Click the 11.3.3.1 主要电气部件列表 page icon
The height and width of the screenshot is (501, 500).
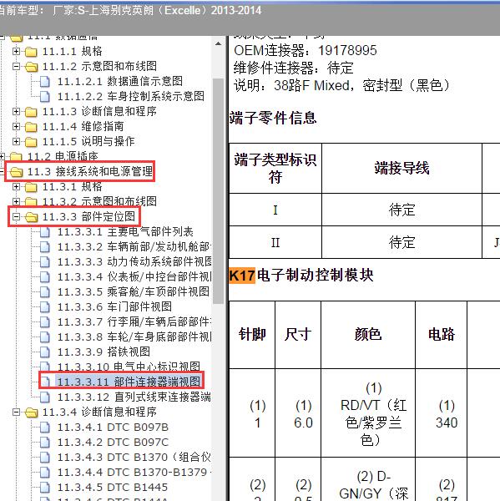click(x=45, y=232)
